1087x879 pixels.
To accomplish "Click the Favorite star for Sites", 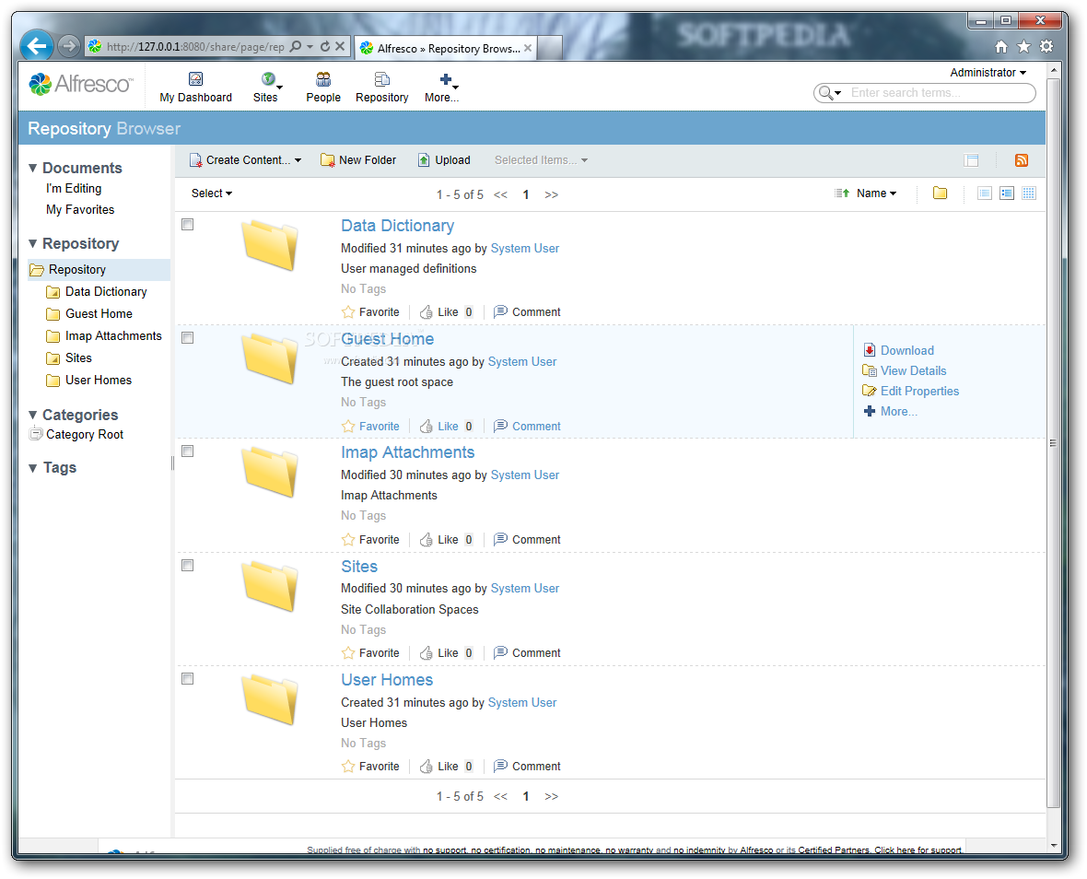I will coord(348,652).
